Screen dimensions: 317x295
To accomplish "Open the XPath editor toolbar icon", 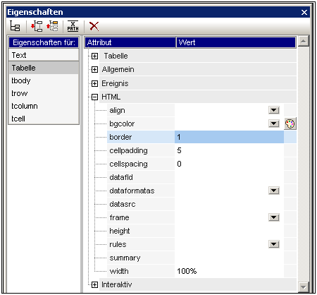I will [x=73, y=26].
